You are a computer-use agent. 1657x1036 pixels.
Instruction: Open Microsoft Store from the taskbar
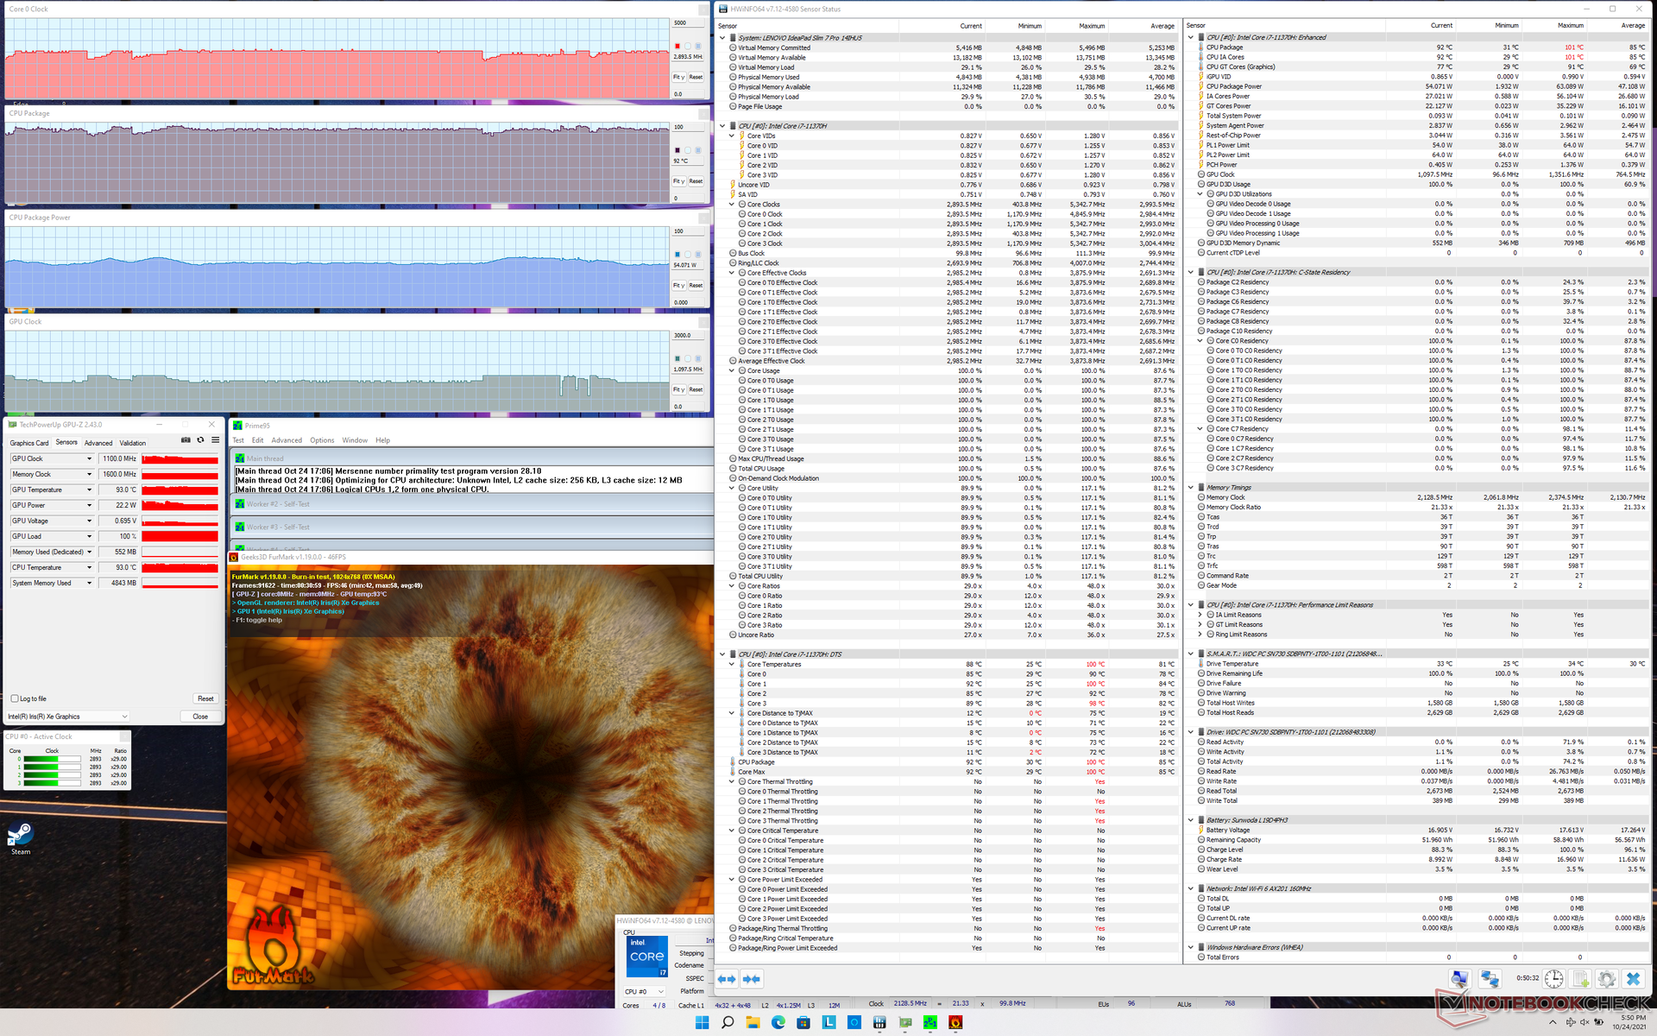tap(803, 1022)
